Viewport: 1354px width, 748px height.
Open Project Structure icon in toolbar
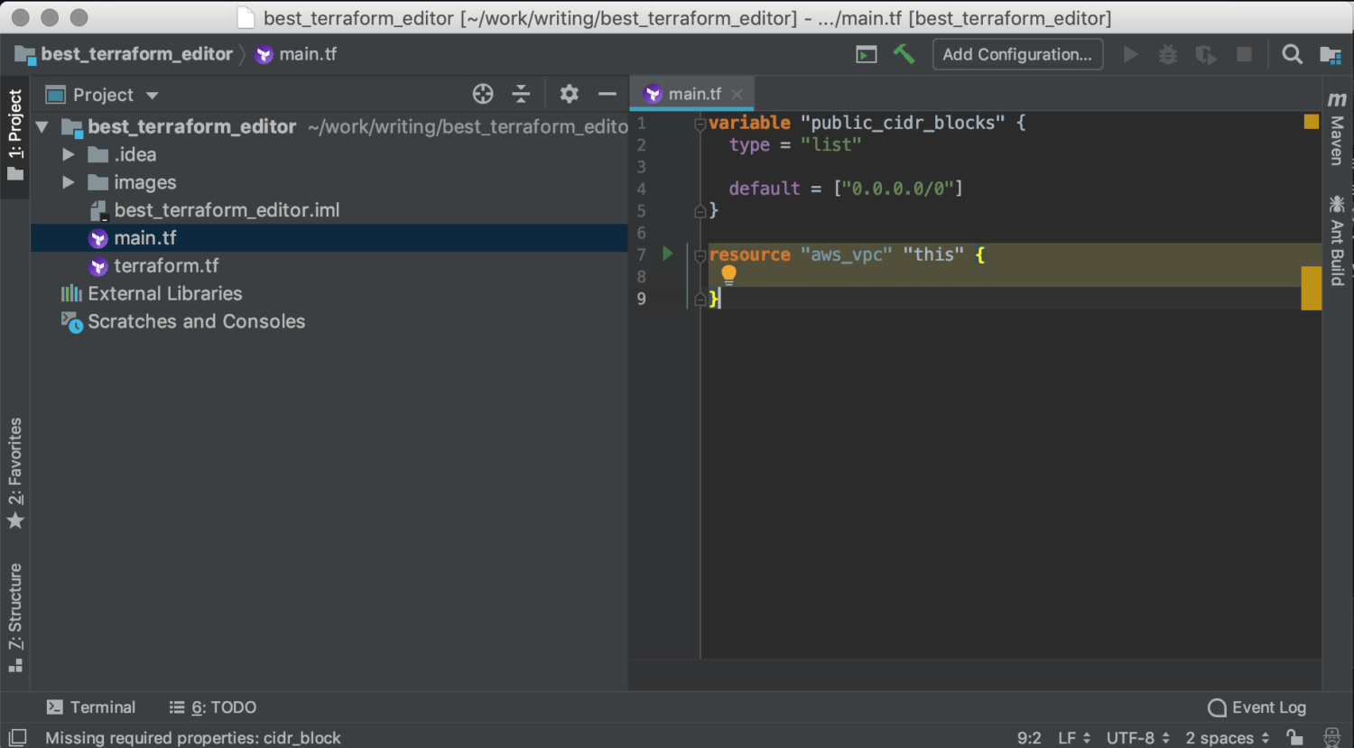pyautogui.click(x=1331, y=55)
